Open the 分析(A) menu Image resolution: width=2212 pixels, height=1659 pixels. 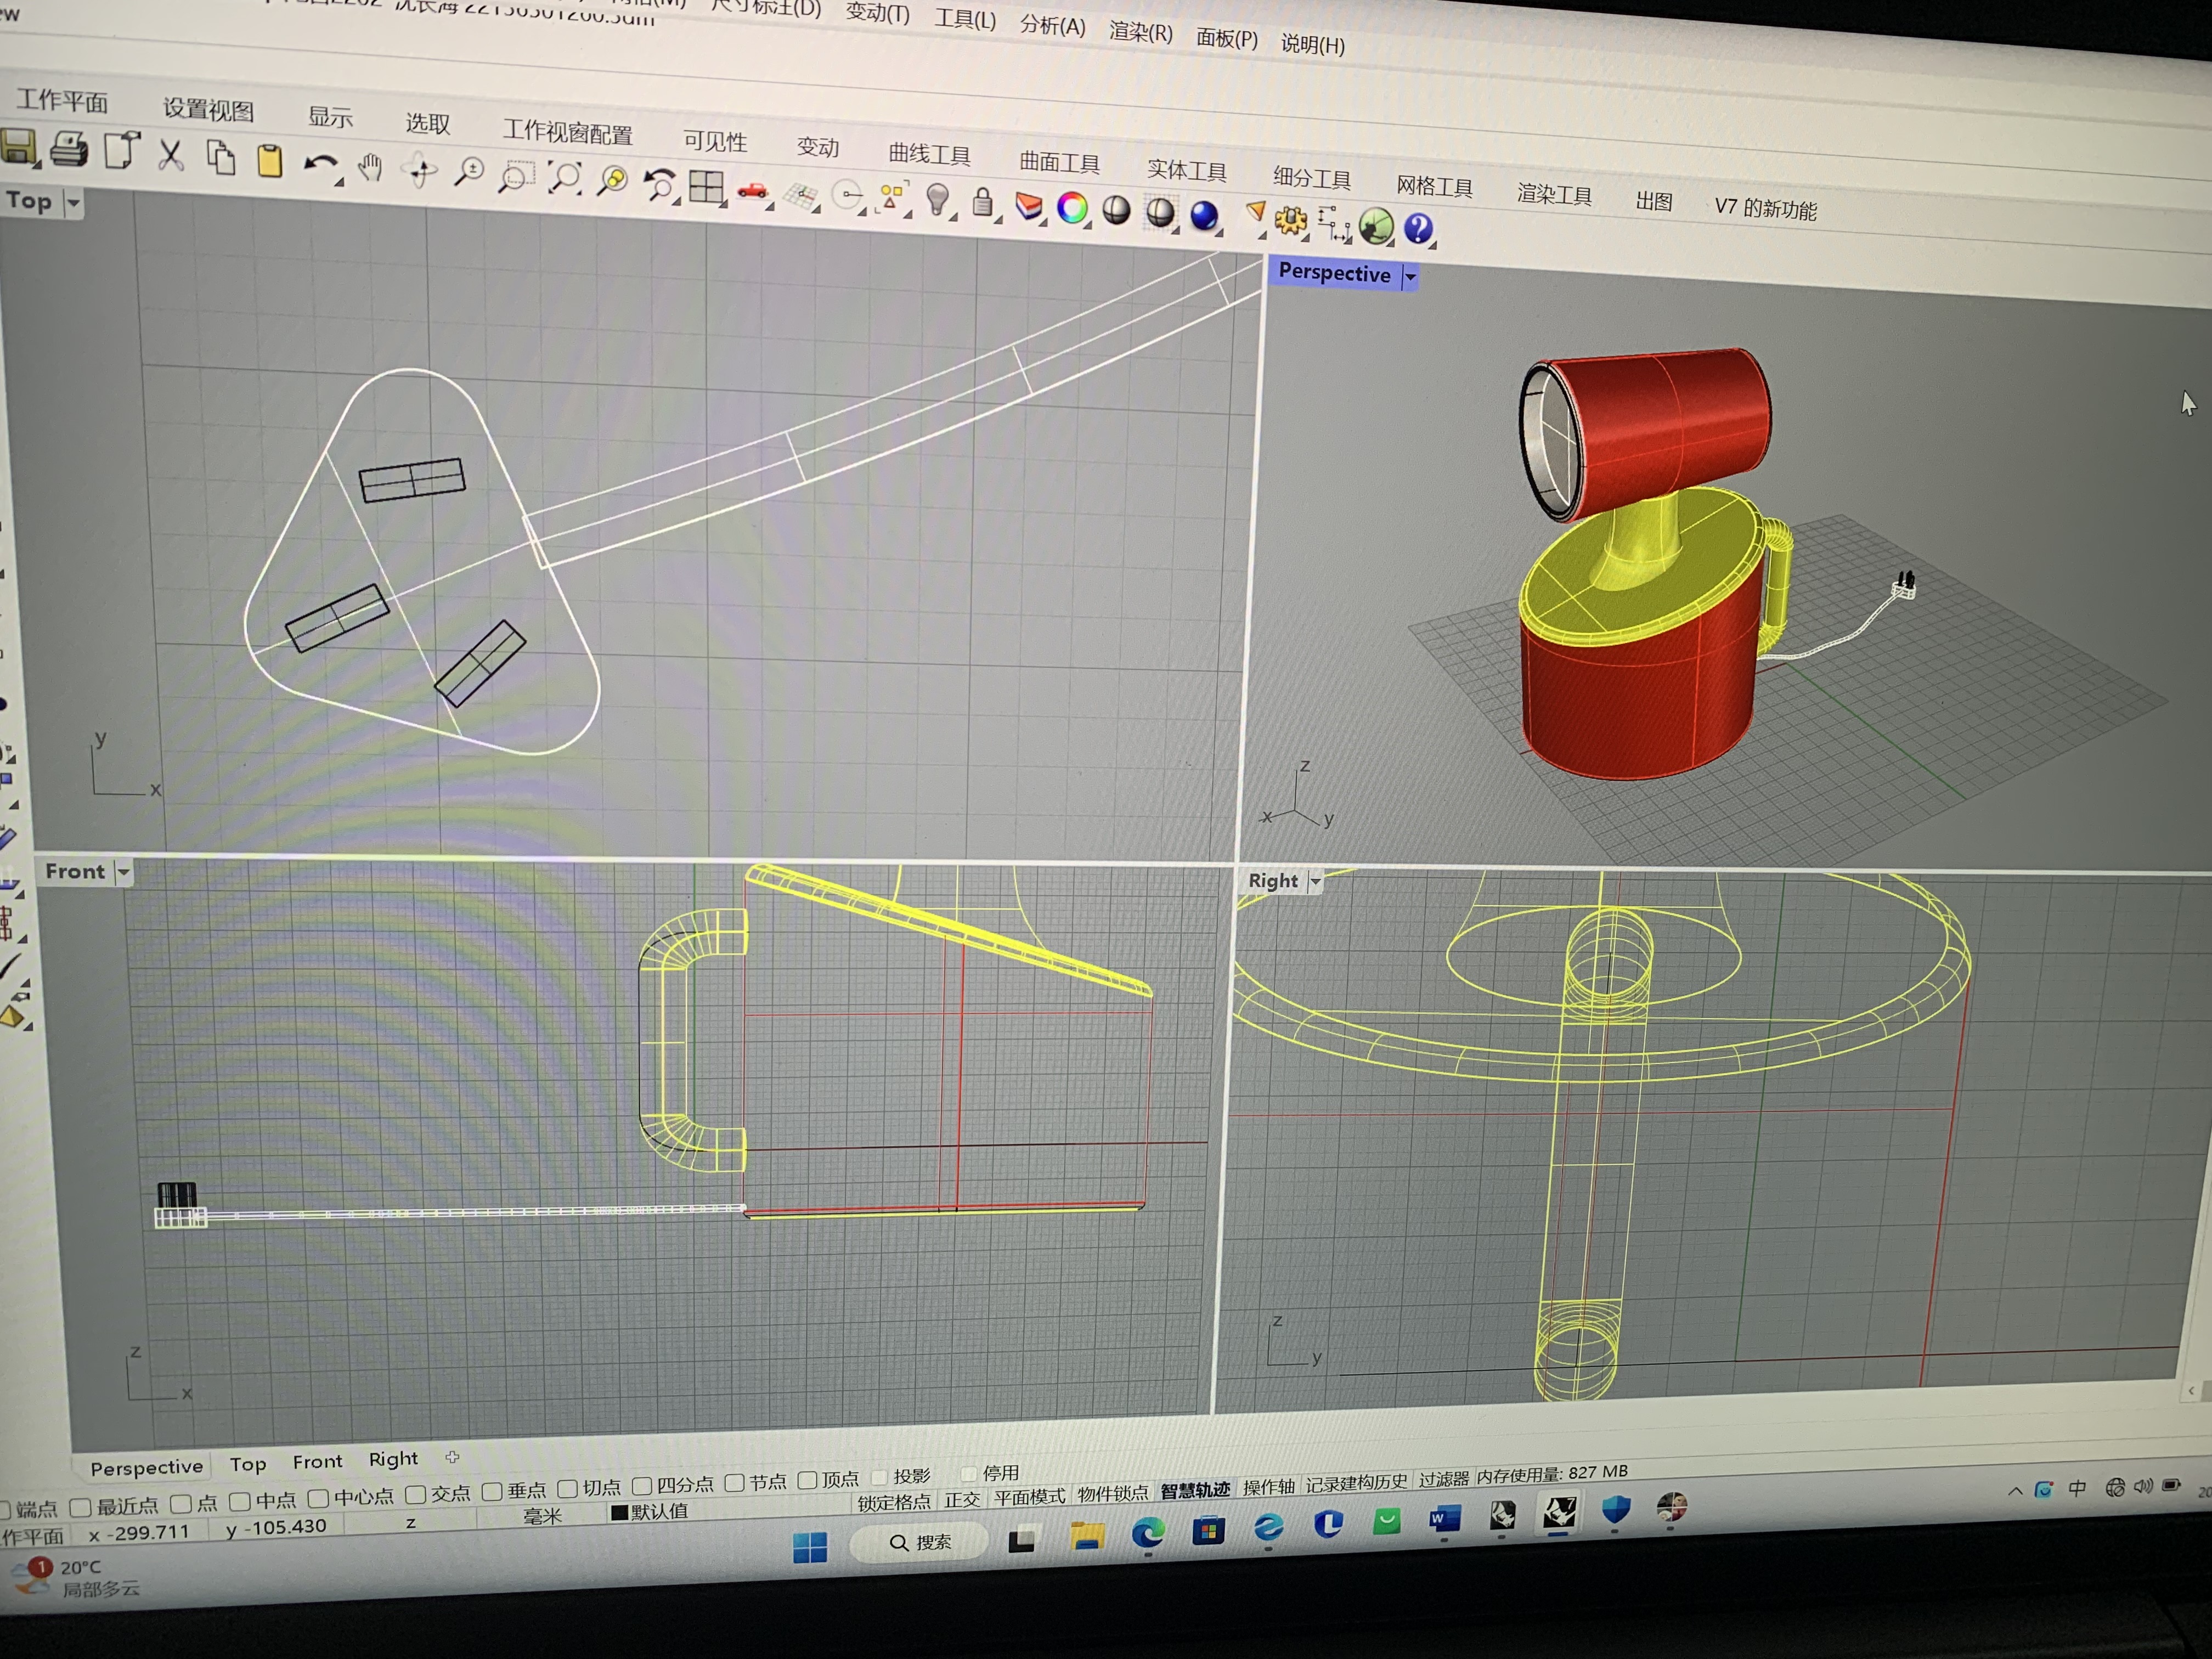(1052, 25)
